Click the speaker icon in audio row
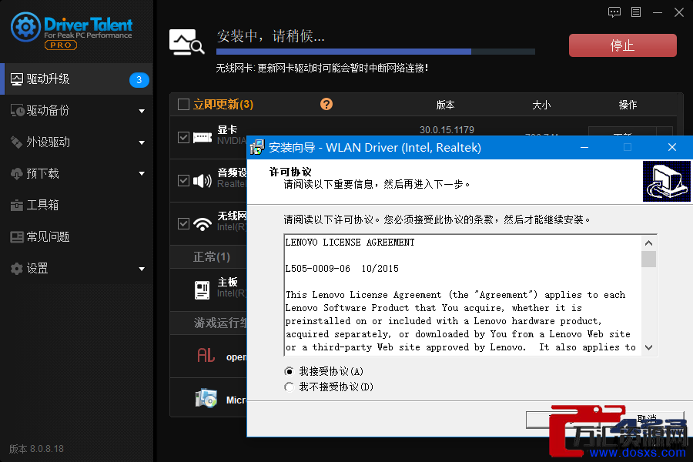 click(203, 180)
